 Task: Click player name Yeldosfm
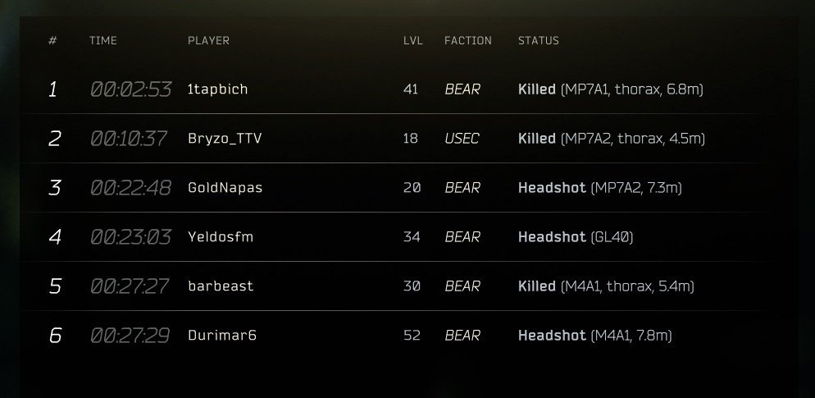point(221,237)
